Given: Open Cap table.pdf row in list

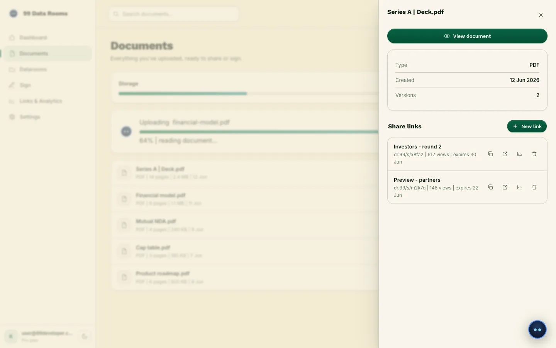Looking at the screenshot, I should tap(245, 251).
